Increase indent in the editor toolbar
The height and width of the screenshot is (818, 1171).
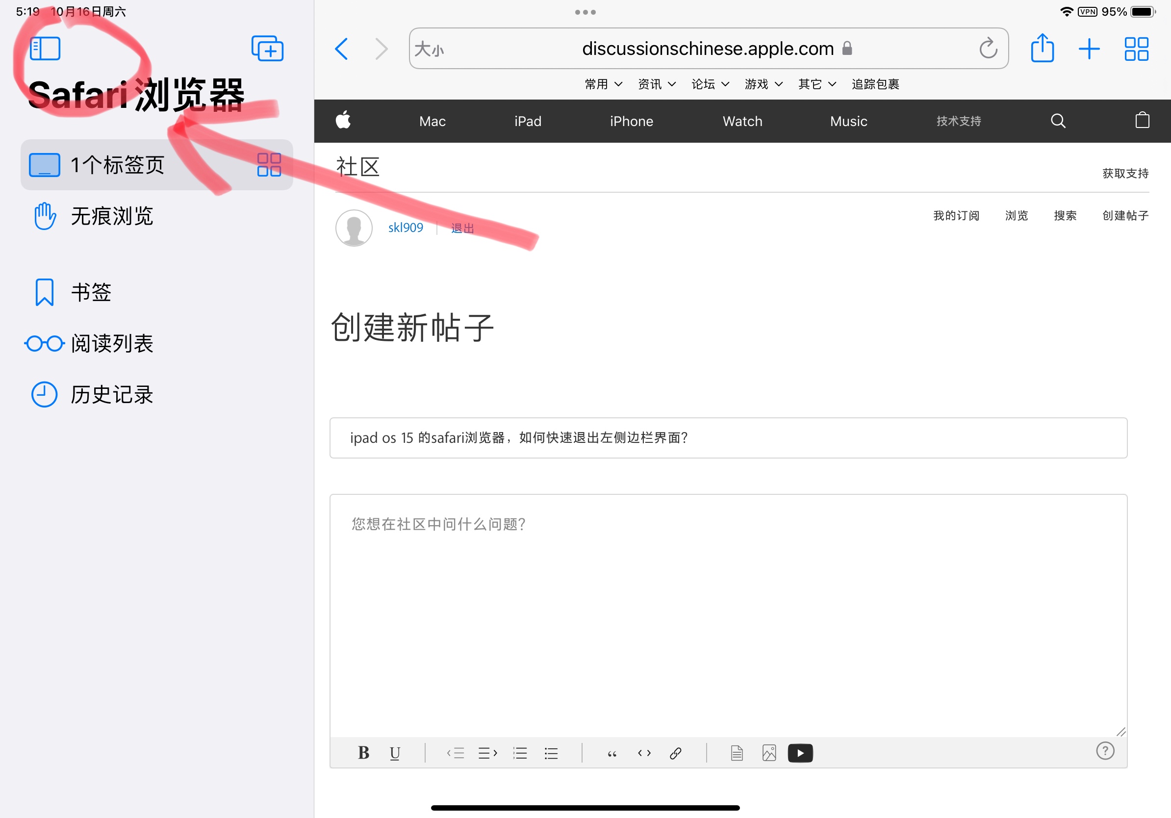(487, 753)
